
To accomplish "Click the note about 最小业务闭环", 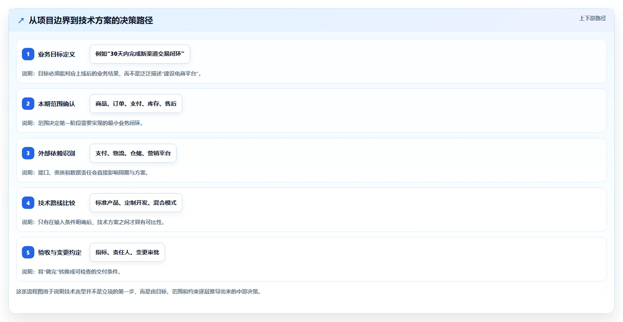I will click(82, 123).
